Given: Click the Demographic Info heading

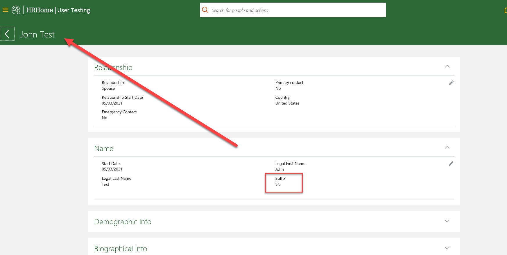Looking at the screenshot, I should click(x=123, y=222).
